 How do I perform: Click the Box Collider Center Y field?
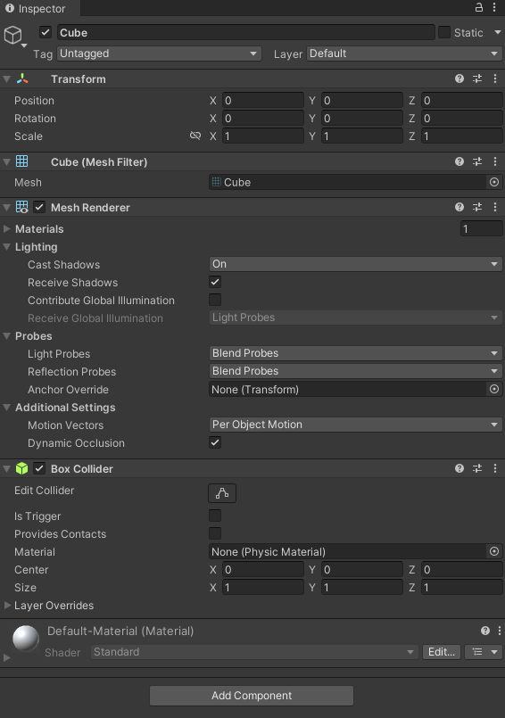pyautogui.click(x=362, y=569)
